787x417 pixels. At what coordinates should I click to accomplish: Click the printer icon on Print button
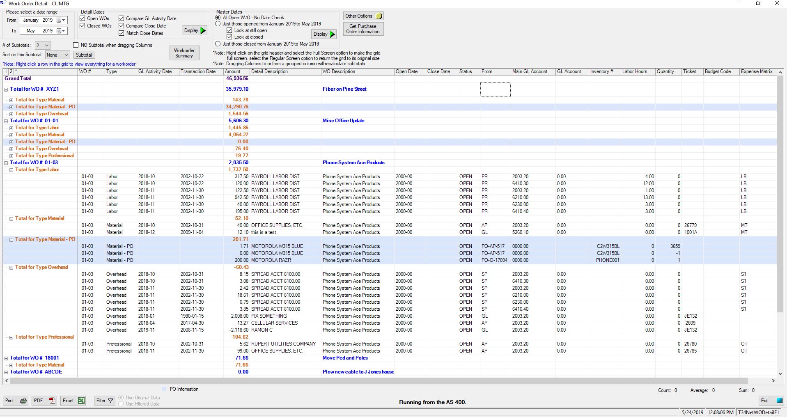23,401
